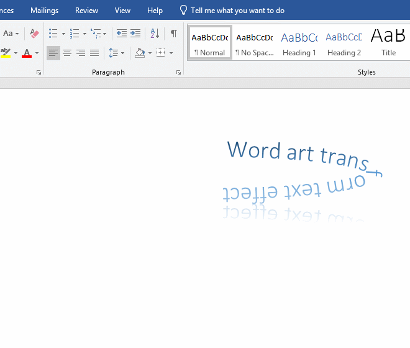Viewport: 410px width, 348px height.
Task: Toggle align left for the paragraph
Action: coord(53,53)
